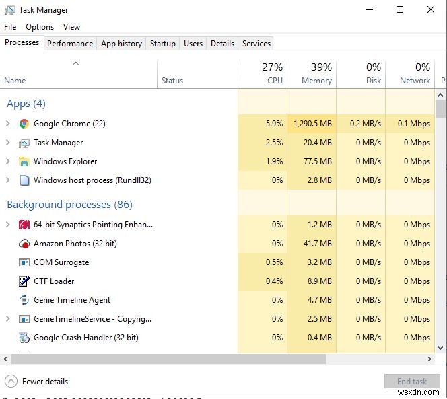Sort by the CPU column header
The width and height of the screenshot is (447, 399).
point(263,74)
